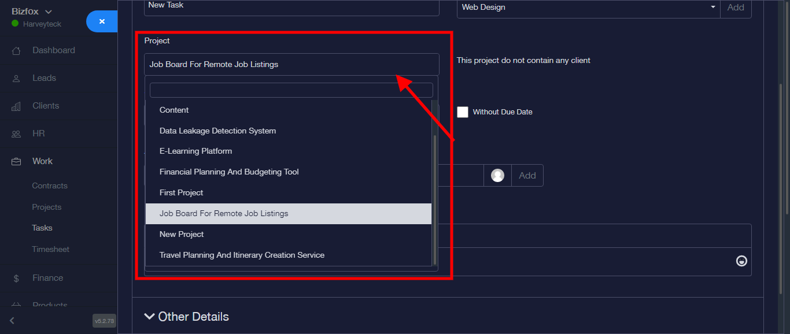This screenshot has width=790, height=334.
Task: Click the Leads person icon
Action: (16, 78)
